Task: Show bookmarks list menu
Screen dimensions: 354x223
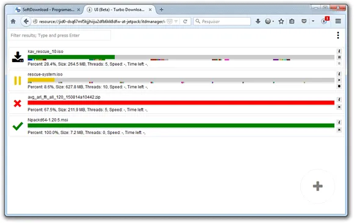Action: coord(292,21)
